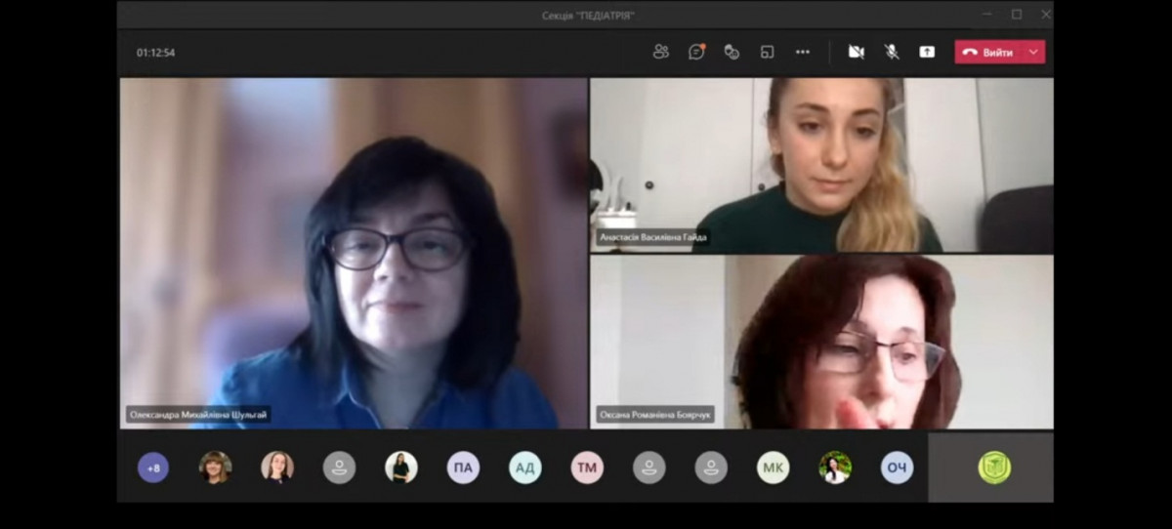Open the breakout rooms icon
Image resolution: width=1172 pixels, height=529 pixels.
[x=768, y=52]
